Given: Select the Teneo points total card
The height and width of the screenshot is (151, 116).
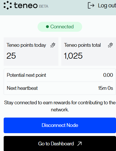Looking at the screenshot, I should [x=89, y=52].
